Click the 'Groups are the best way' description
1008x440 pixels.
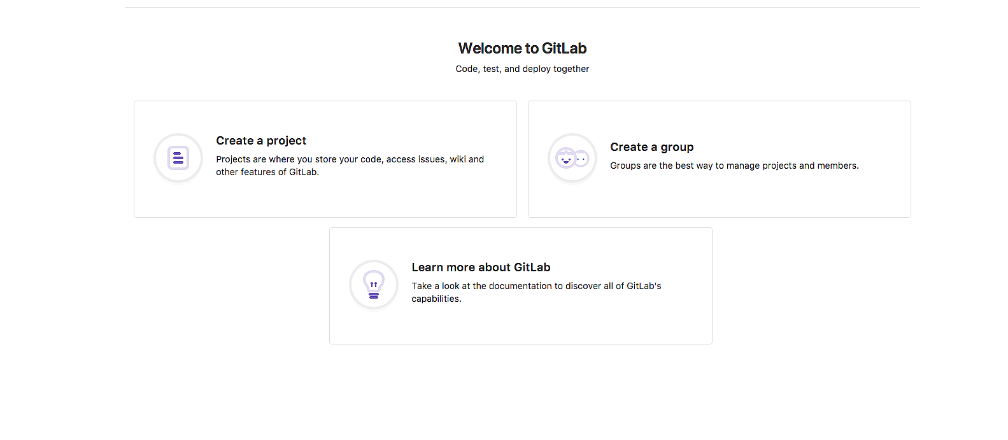[734, 166]
